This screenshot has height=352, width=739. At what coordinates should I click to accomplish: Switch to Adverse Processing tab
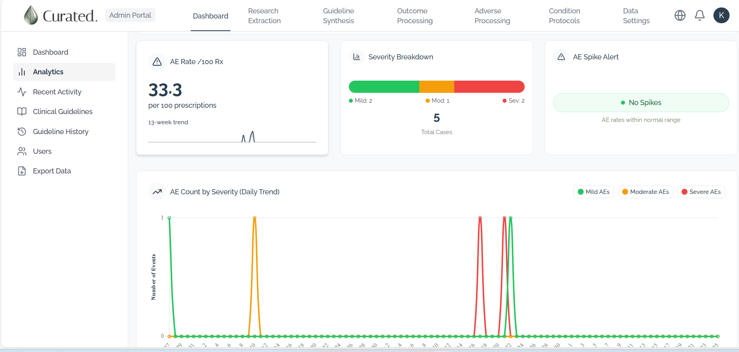492,16
